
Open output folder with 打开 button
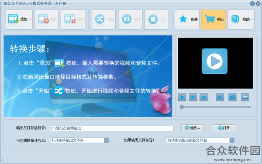(x=224, y=128)
